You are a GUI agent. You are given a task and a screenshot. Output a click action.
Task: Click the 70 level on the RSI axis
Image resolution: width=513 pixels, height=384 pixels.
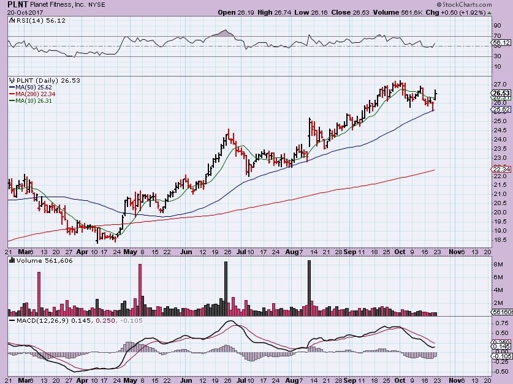tap(498, 36)
